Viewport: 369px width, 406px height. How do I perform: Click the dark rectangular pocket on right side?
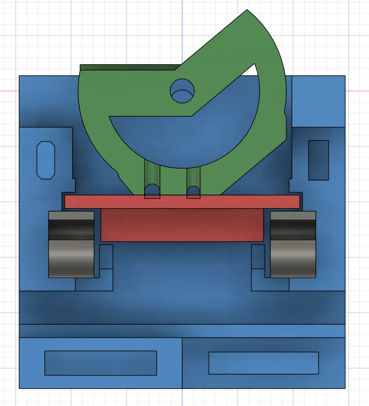[x=319, y=160]
